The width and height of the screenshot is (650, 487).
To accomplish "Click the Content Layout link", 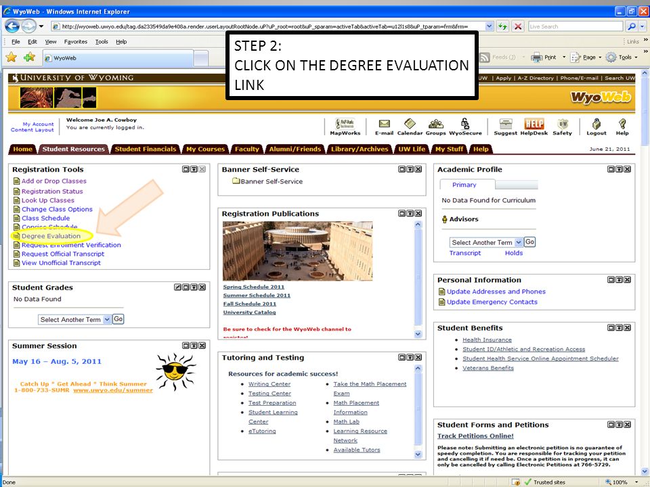I will click(32, 130).
